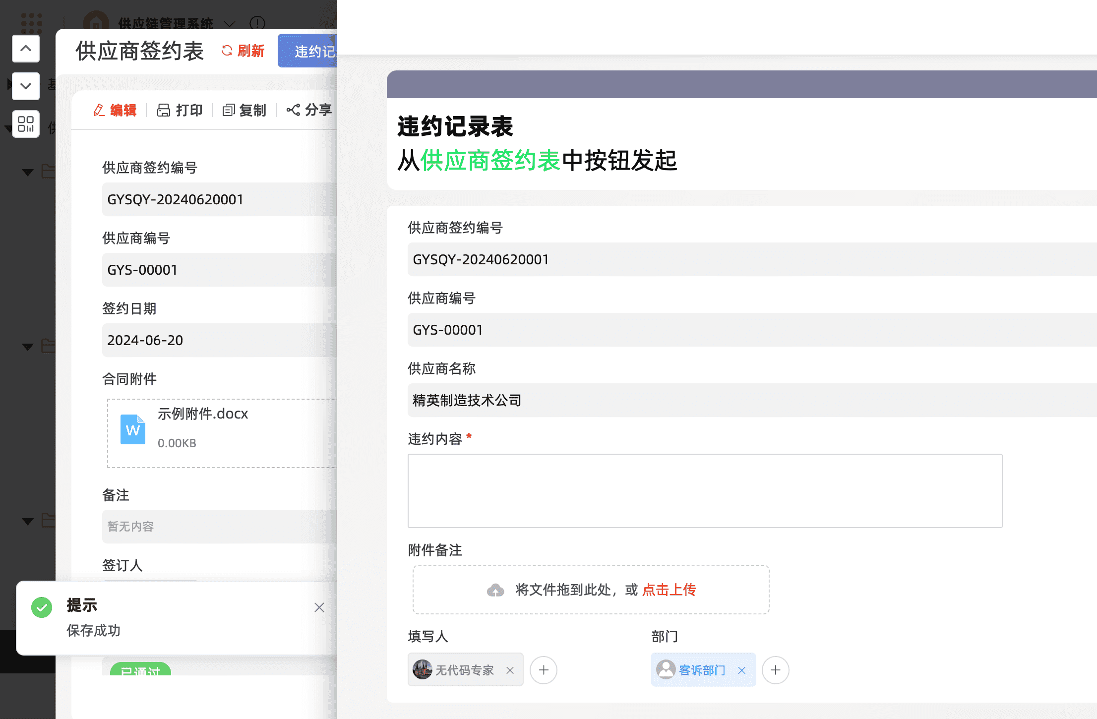Click the refresh icon labeled 刷新
The image size is (1097, 719).
[227, 51]
